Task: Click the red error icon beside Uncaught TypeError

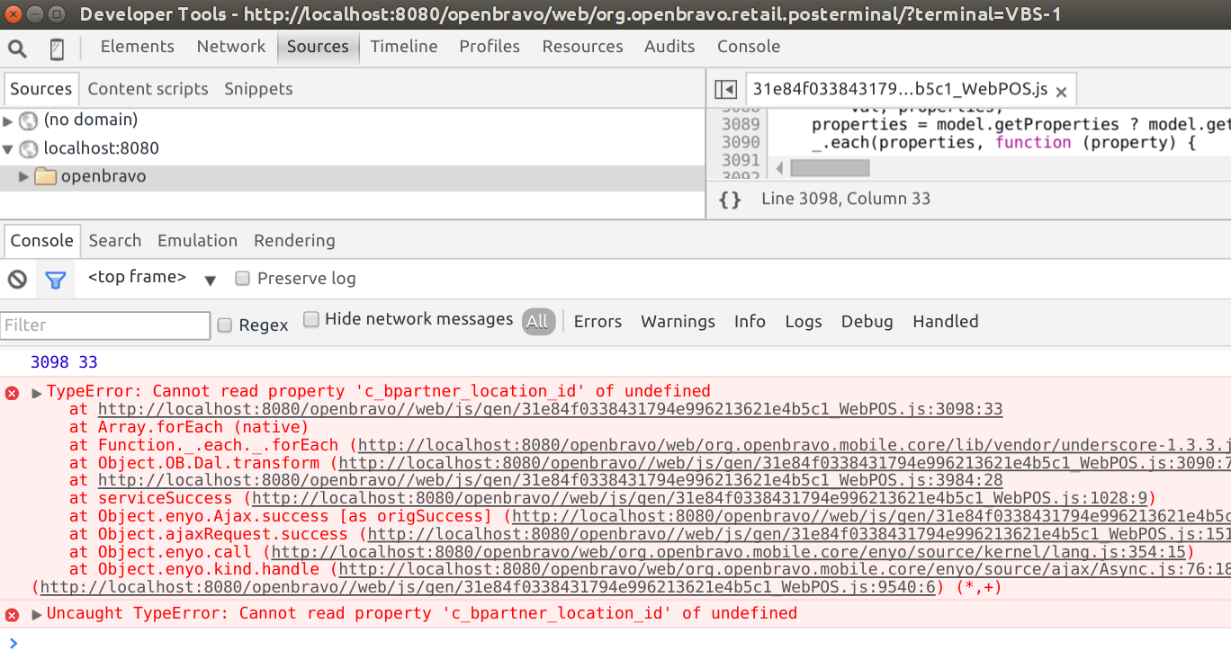Action: coord(13,615)
